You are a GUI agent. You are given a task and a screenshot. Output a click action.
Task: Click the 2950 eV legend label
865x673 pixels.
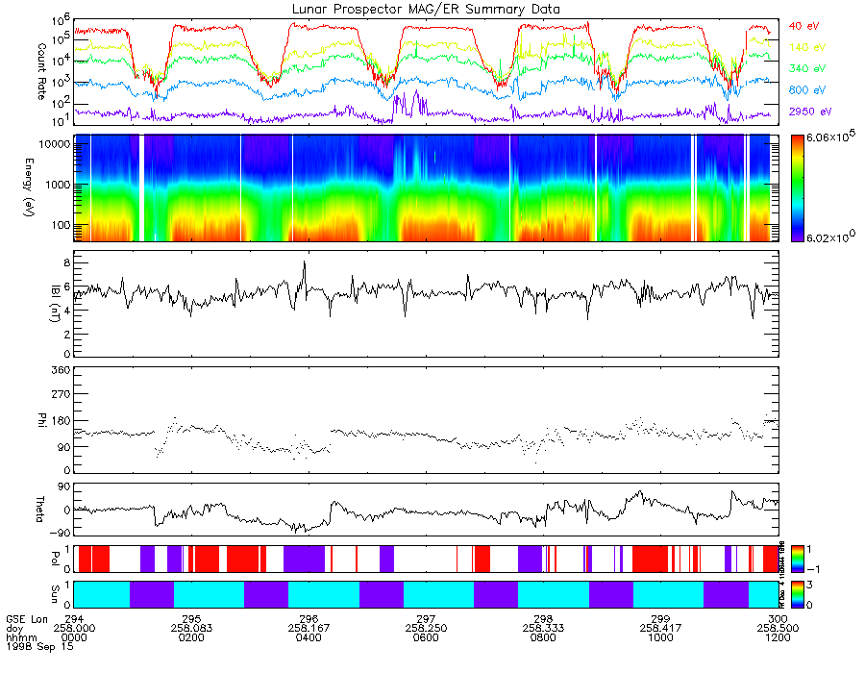click(x=810, y=112)
